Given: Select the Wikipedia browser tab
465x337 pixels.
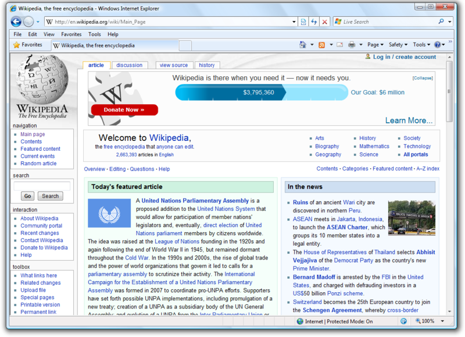Looking at the screenshot, I should point(115,45).
